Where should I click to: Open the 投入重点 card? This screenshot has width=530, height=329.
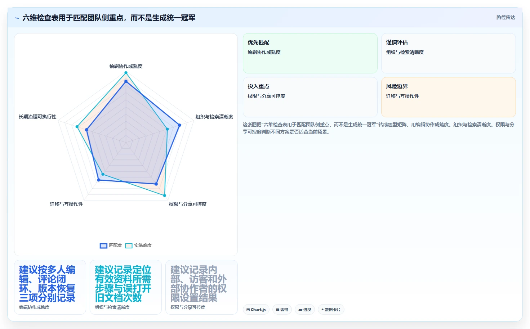click(x=310, y=97)
